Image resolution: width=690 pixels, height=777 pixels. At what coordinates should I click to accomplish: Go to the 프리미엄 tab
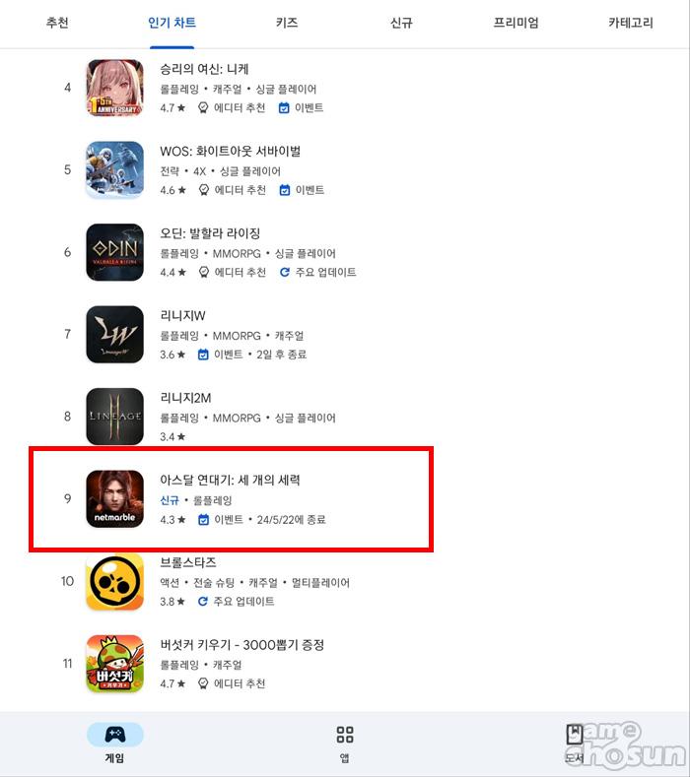516,23
